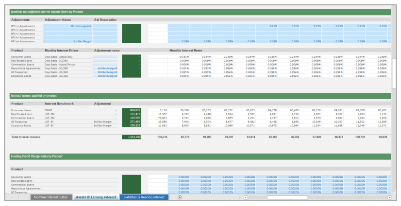Click the vertical scrollbar thumb
Viewport: 401px width, 206px height.
coord(394,73)
